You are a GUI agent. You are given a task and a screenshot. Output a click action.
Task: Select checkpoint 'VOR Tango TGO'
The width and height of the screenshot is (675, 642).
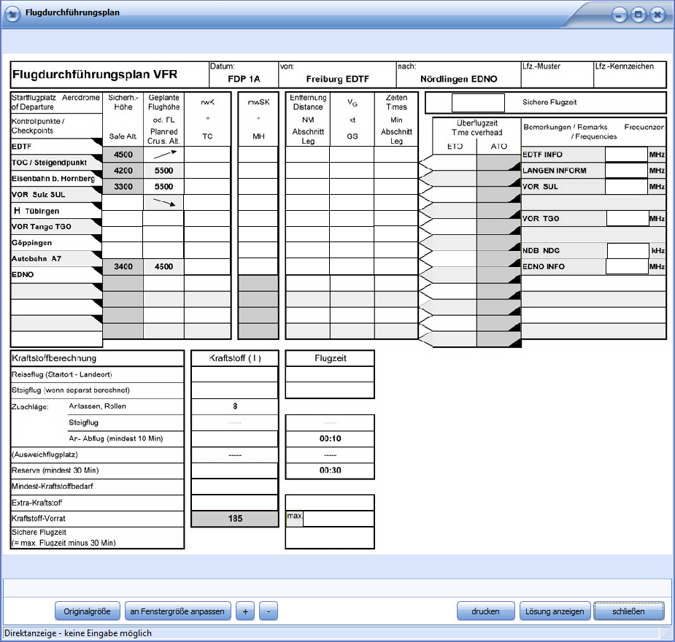pyautogui.click(x=42, y=227)
